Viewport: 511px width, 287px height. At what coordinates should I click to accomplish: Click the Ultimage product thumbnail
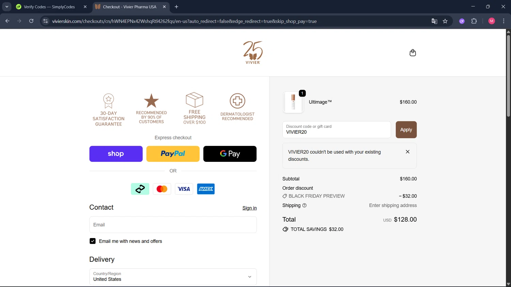pyautogui.click(x=293, y=102)
